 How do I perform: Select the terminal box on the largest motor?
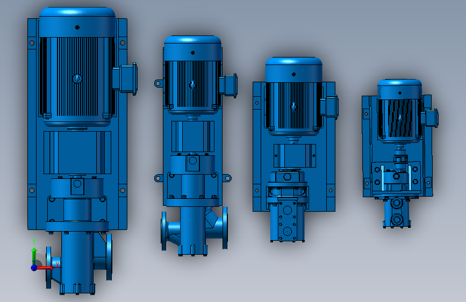click(x=125, y=78)
